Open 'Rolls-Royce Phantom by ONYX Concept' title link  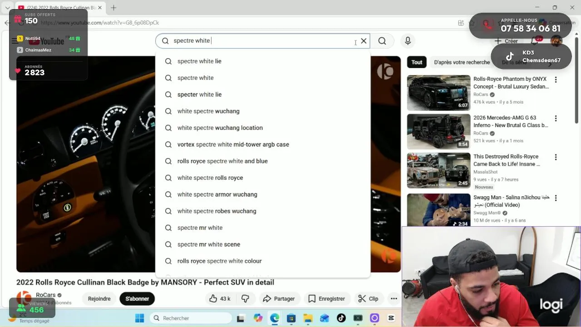point(511,83)
